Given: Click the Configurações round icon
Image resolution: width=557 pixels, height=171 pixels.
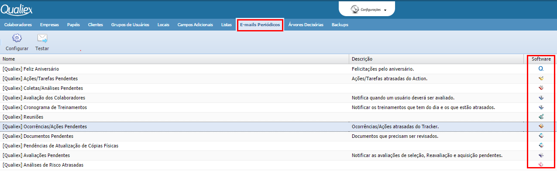Looking at the screenshot, I should click(x=355, y=9).
